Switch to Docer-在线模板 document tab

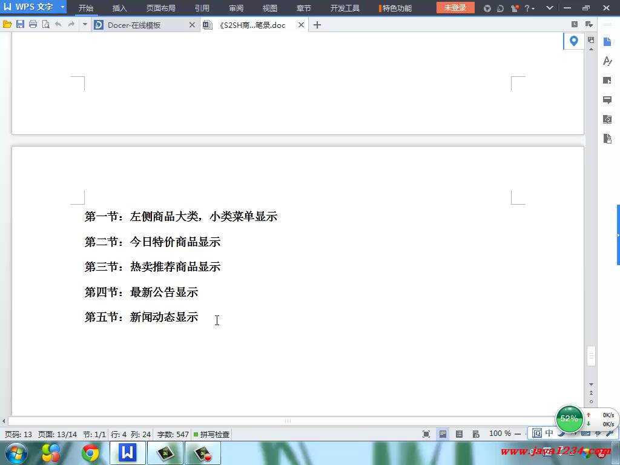(x=134, y=25)
